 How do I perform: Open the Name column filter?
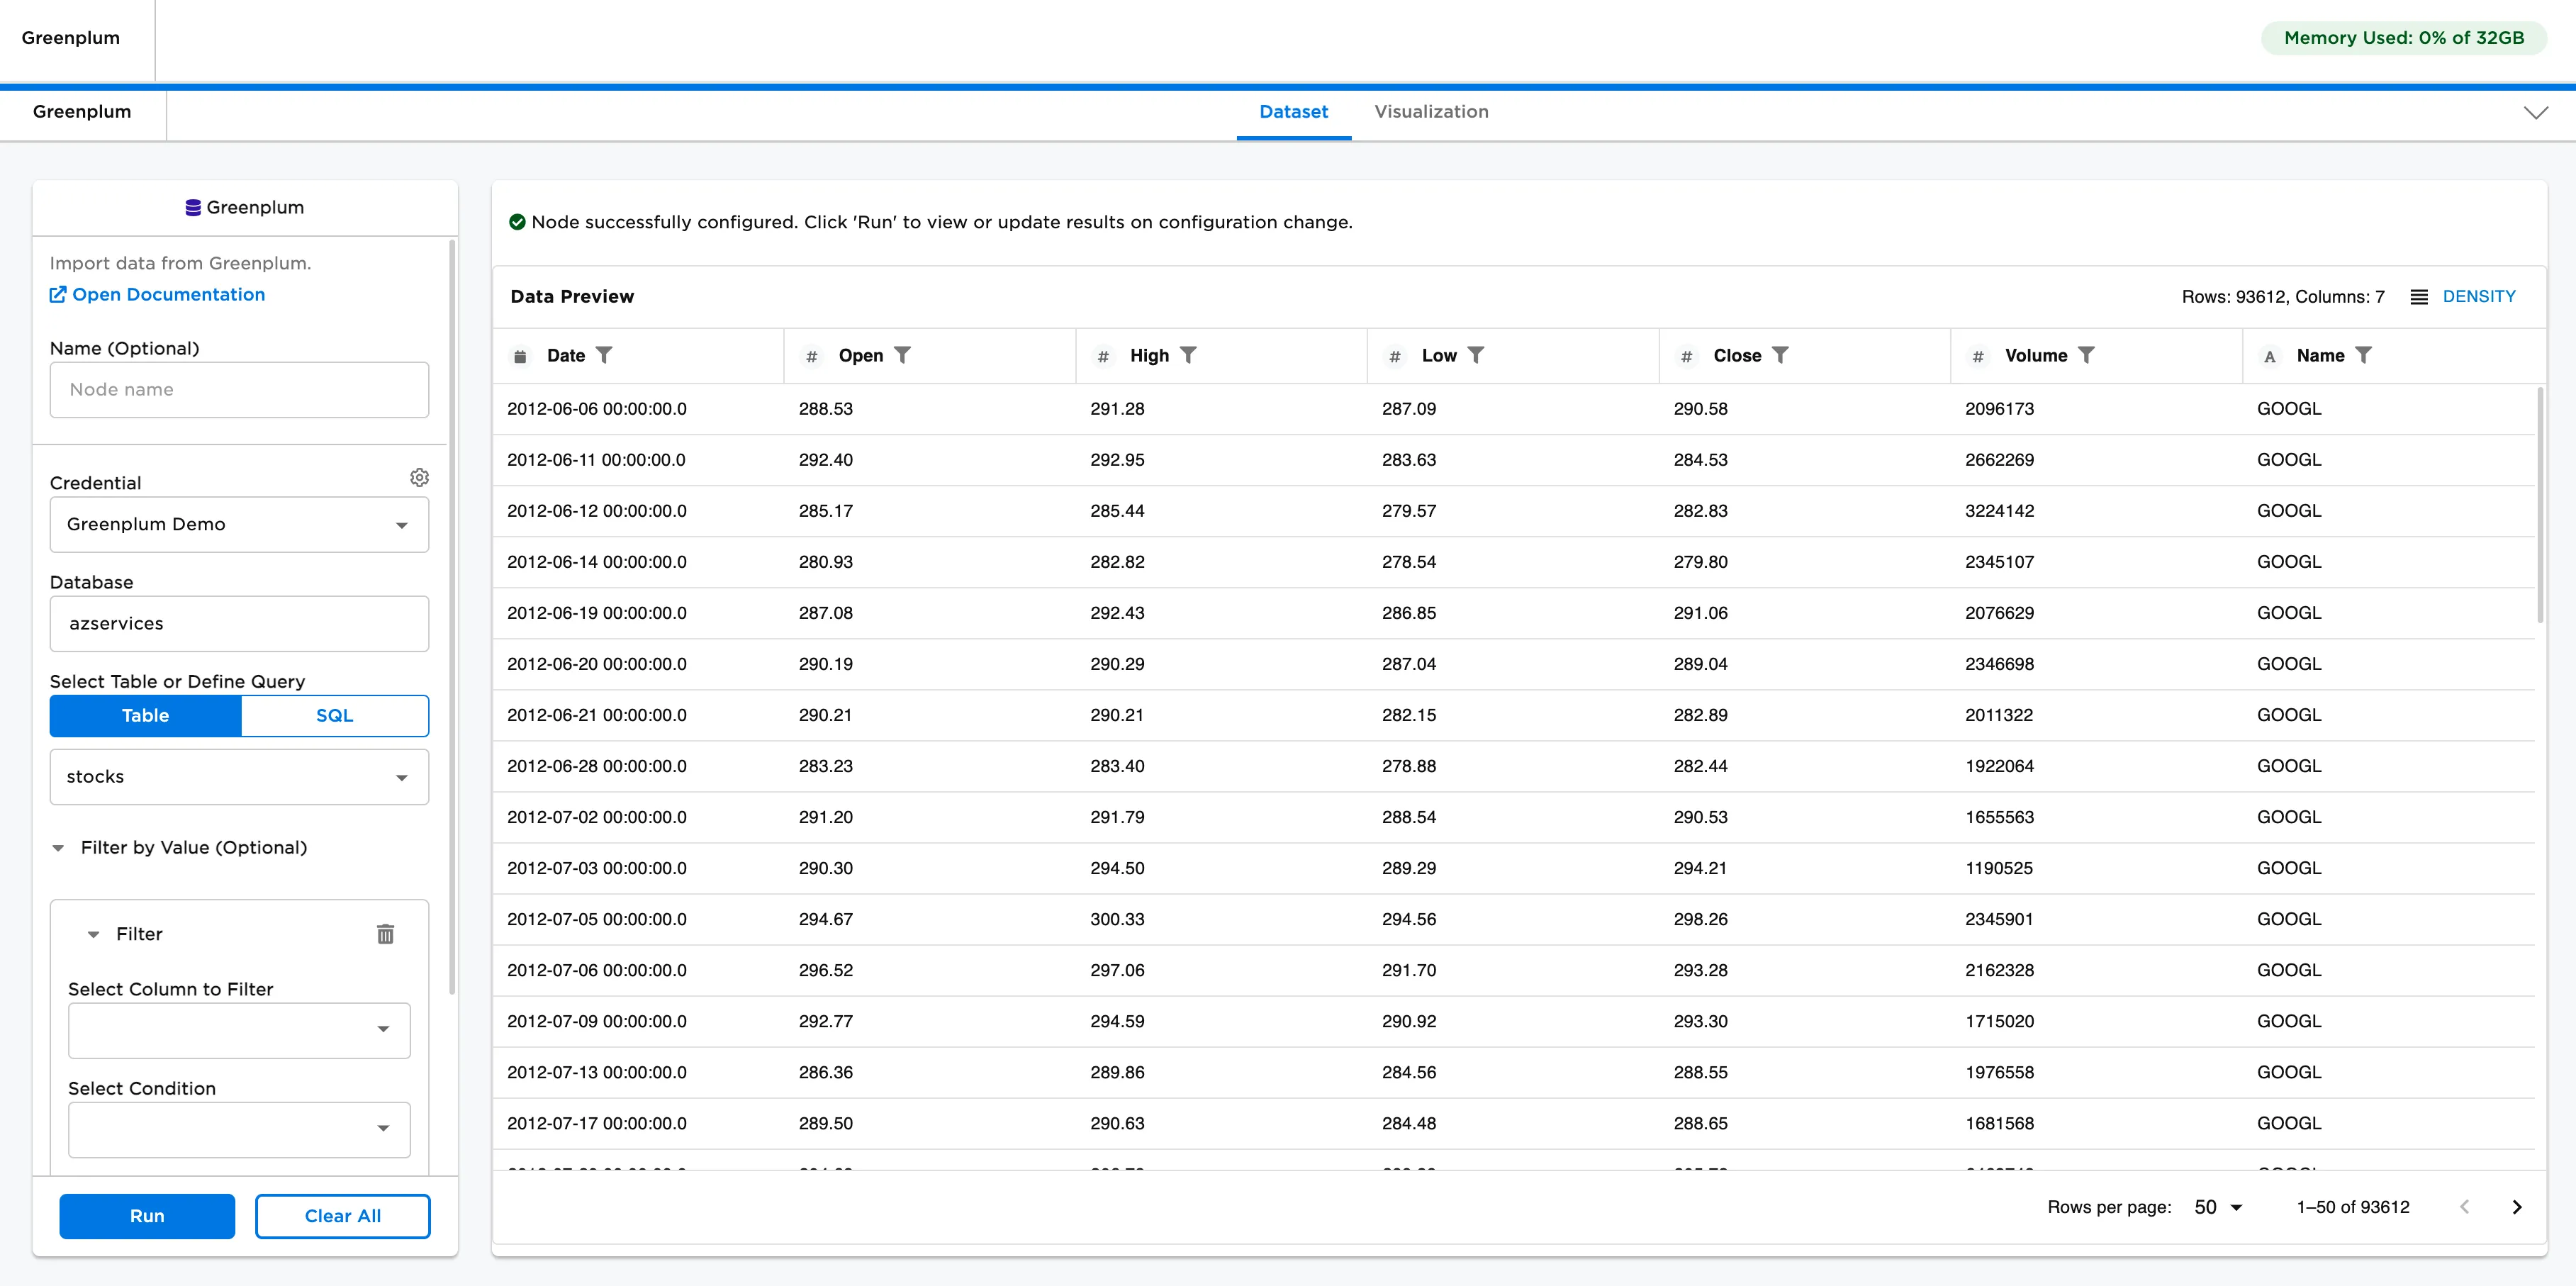(x=2364, y=355)
